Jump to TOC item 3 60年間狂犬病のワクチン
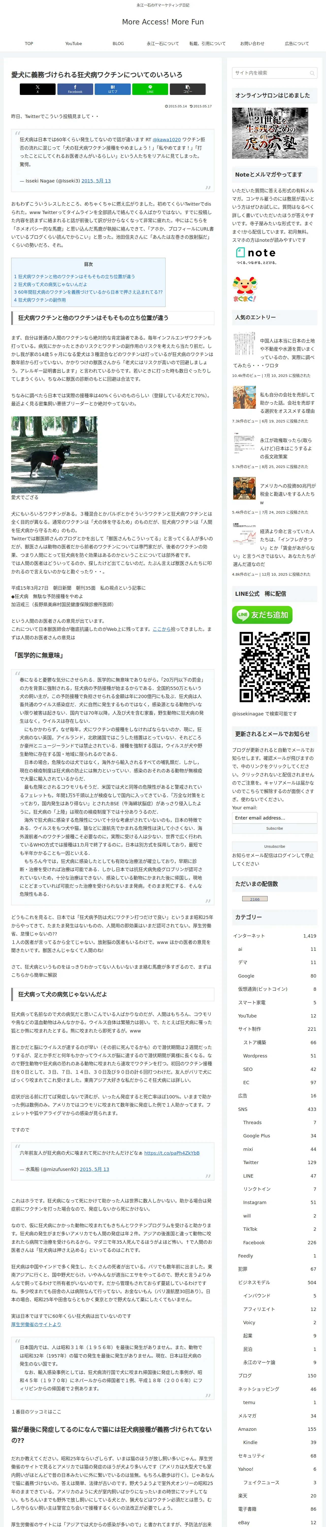The width and height of the screenshot is (326, 1527). pyautogui.click(x=88, y=292)
